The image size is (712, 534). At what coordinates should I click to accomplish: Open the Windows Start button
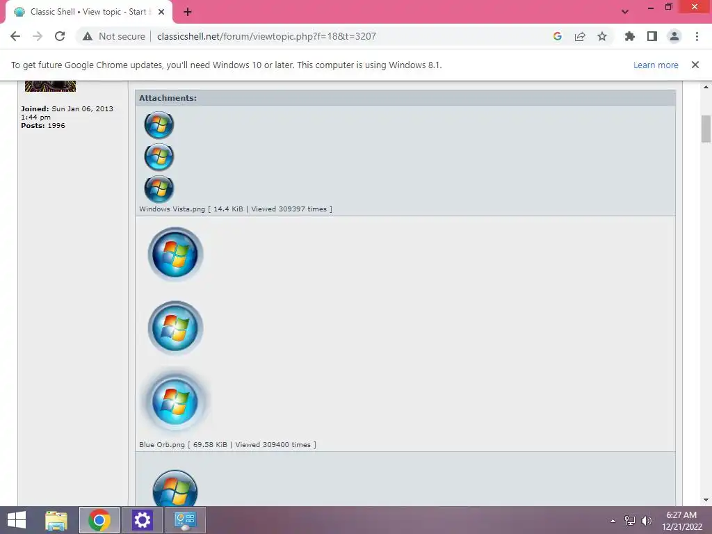point(17,520)
